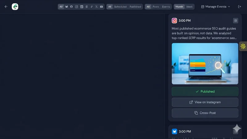The image size is (247, 139).
Task: Select the All platforms filter
Action: tap(61, 6)
